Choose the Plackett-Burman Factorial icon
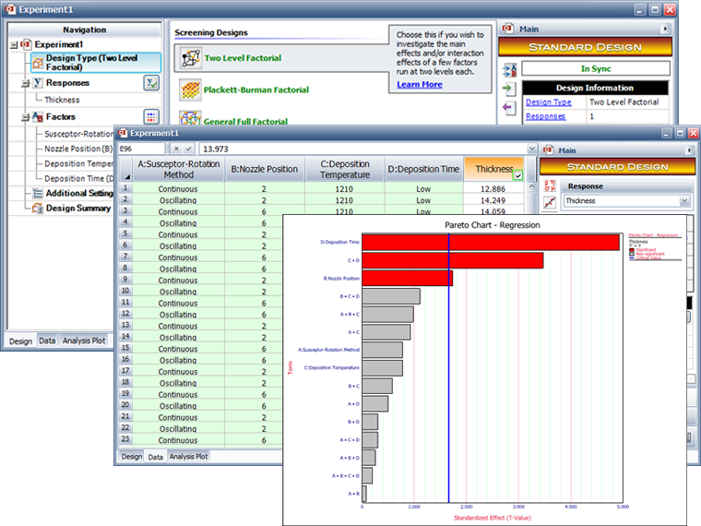The height and width of the screenshot is (526, 701). [190, 90]
